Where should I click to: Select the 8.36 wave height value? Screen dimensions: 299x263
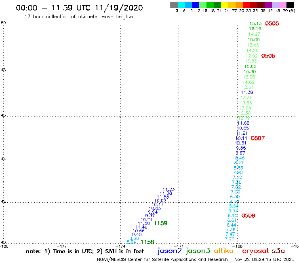tap(134, 238)
